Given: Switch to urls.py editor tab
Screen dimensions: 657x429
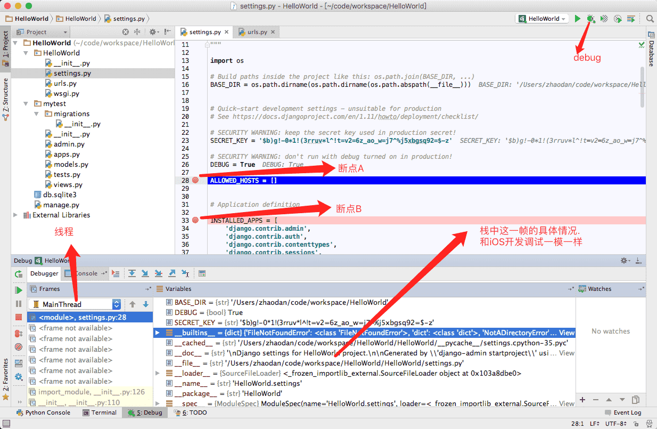Looking at the screenshot, I should (x=257, y=32).
